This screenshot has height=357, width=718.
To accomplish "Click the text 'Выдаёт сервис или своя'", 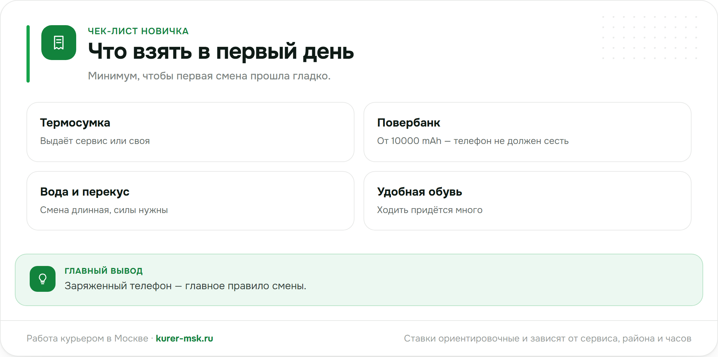I will coord(95,141).
